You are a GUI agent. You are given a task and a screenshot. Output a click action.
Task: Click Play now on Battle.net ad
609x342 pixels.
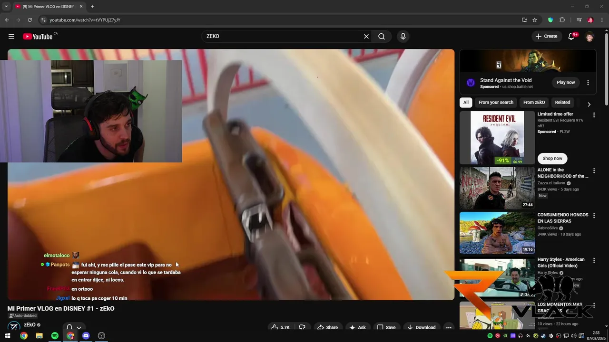point(566,82)
